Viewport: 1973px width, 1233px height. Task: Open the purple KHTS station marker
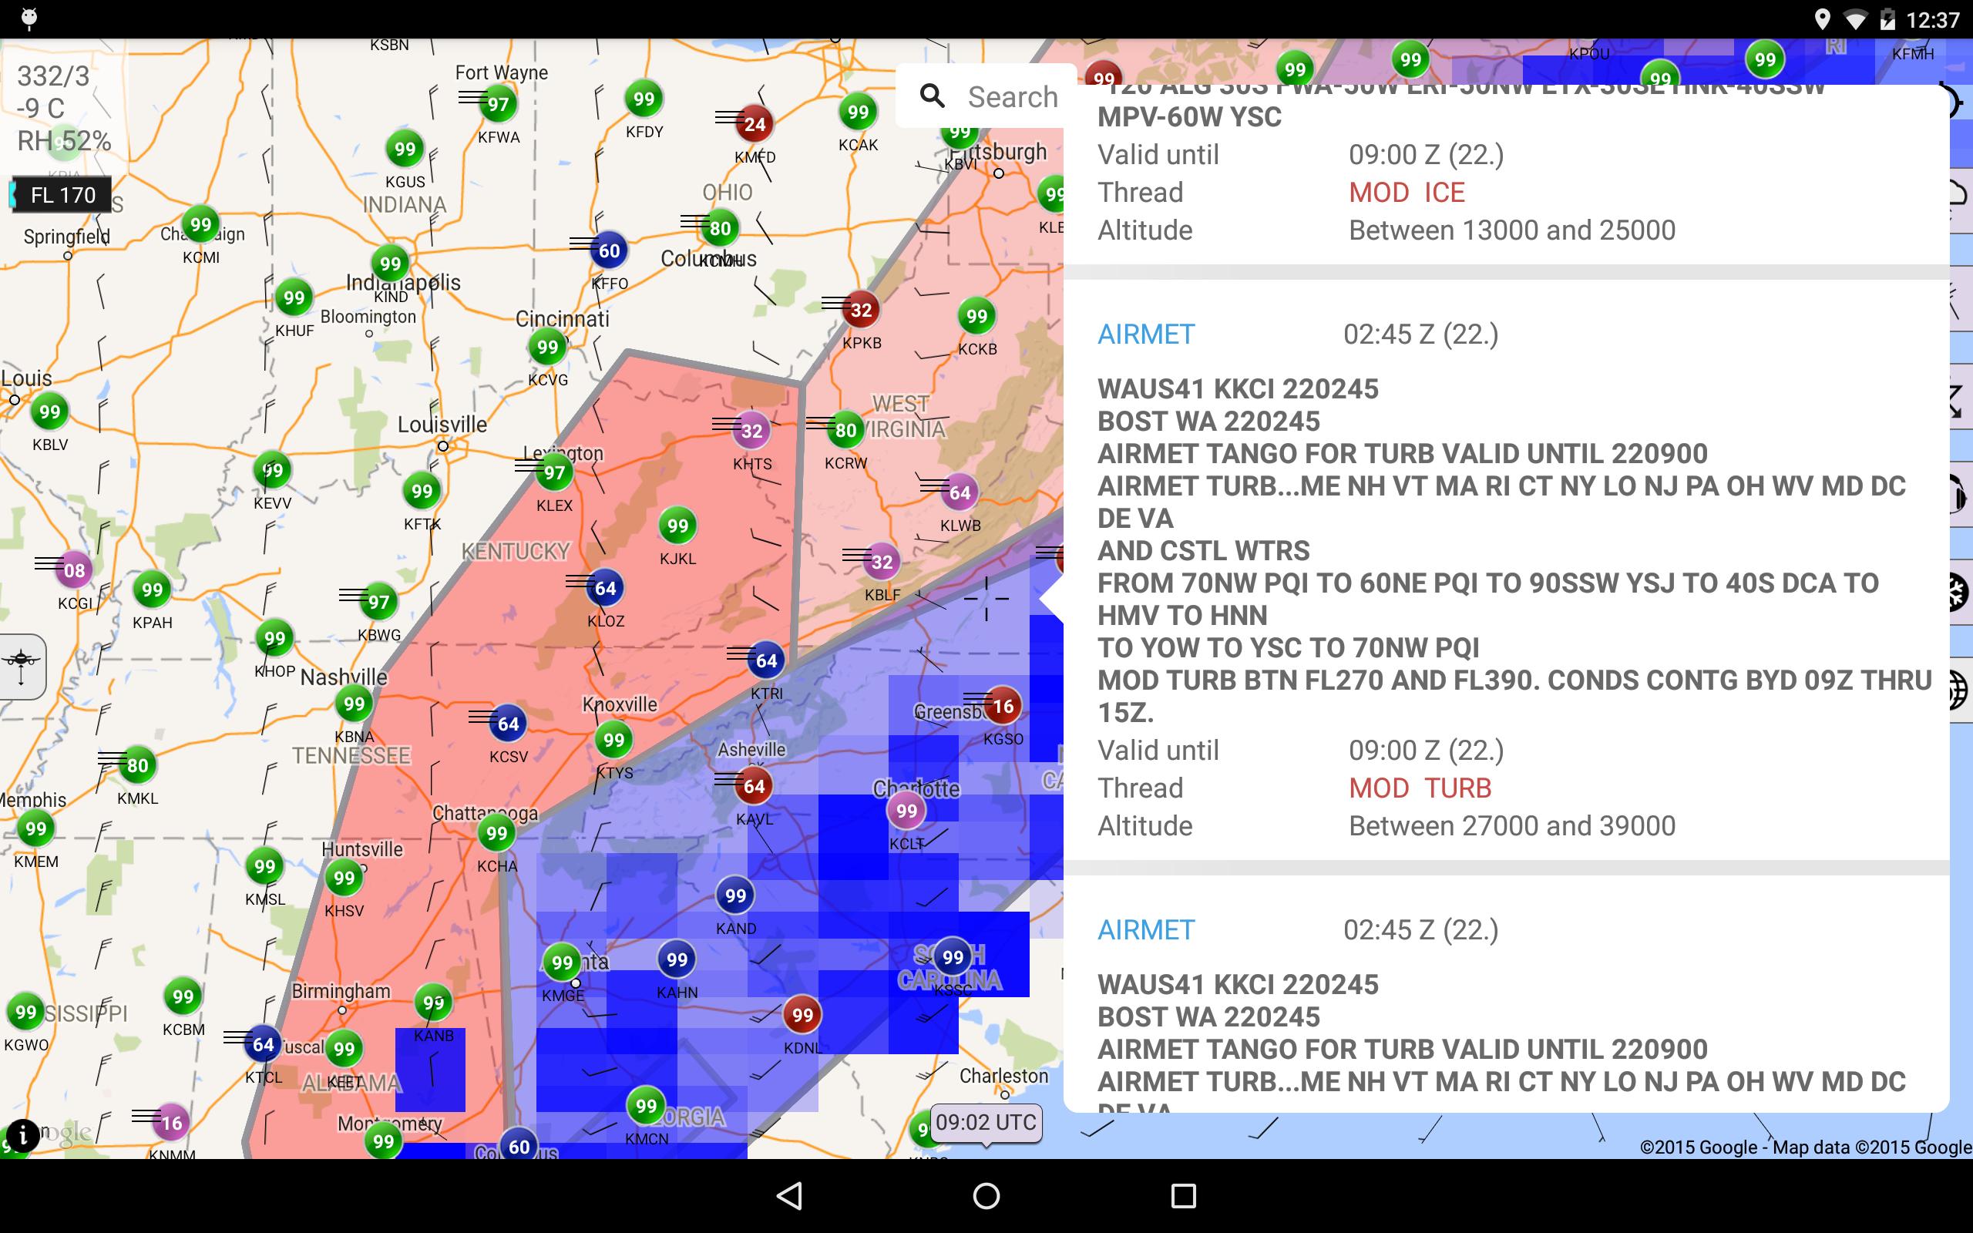coord(751,432)
